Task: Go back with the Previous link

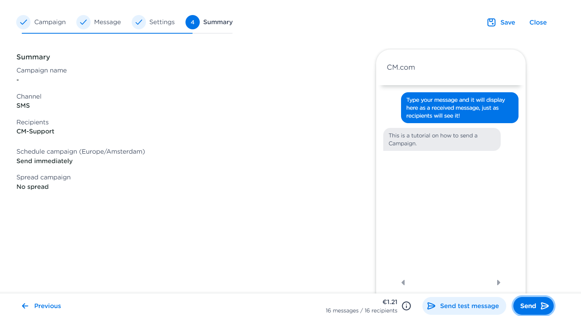Action: pyautogui.click(x=47, y=306)
